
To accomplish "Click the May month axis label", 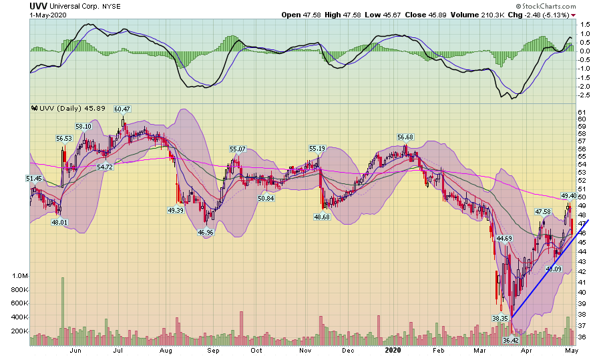I will tap(572, 350).
